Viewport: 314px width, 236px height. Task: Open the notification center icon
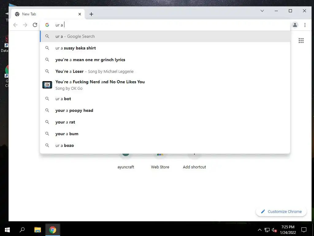click(x=304, y=230)
